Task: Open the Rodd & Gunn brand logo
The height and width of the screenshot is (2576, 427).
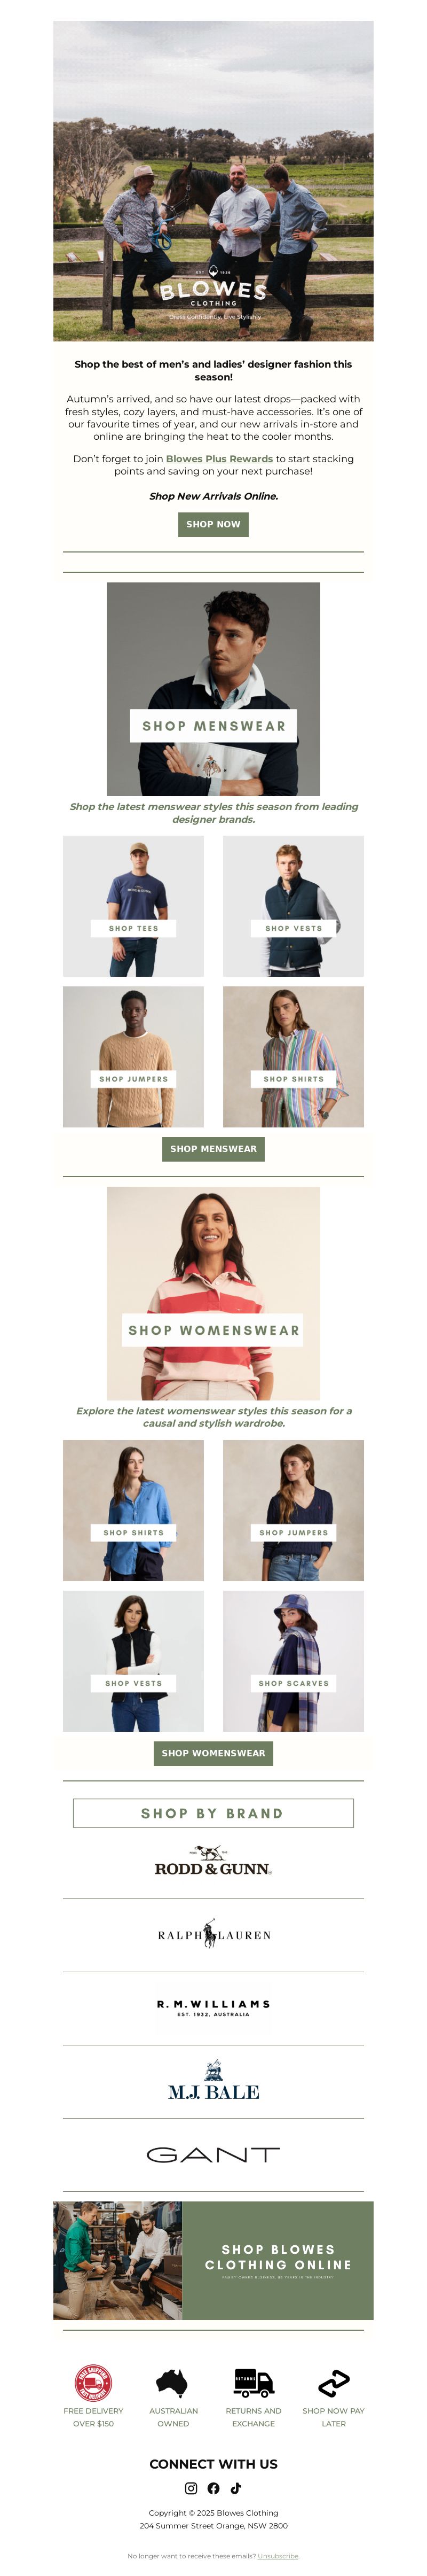Action: point(213,1861)
